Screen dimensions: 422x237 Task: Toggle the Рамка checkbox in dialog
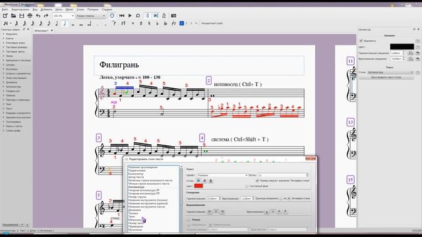tap(189, 219)
